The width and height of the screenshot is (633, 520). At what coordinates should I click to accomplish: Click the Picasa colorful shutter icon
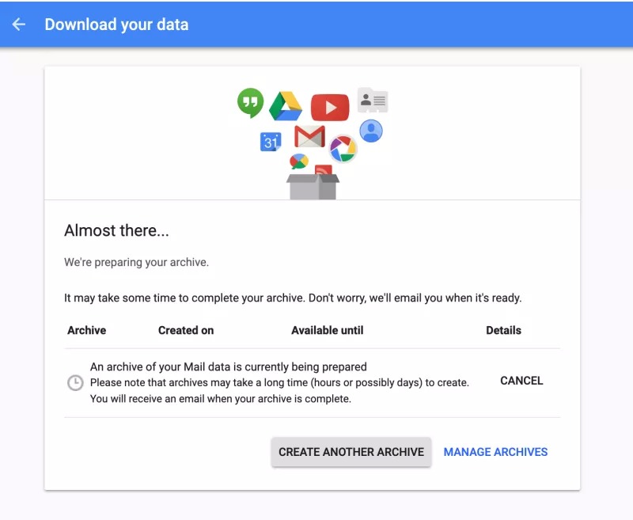click(x=343, y=149)
